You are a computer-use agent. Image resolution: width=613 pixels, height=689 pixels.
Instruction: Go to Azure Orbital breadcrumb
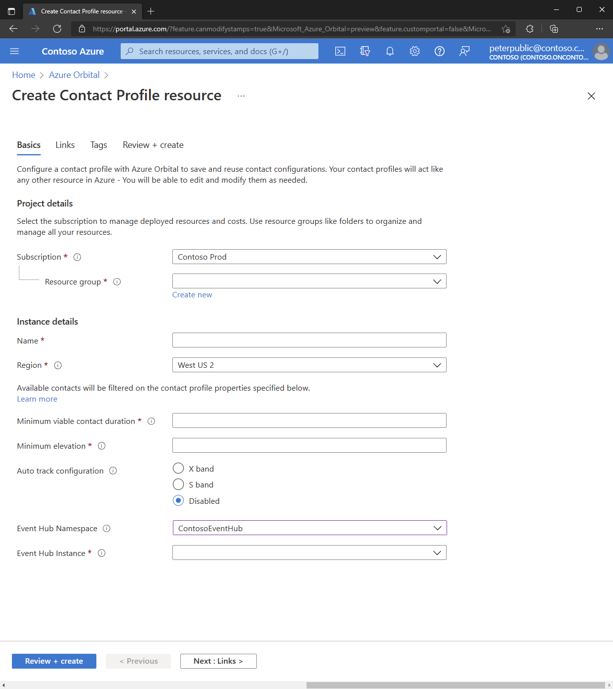click(x=74, y=75)
